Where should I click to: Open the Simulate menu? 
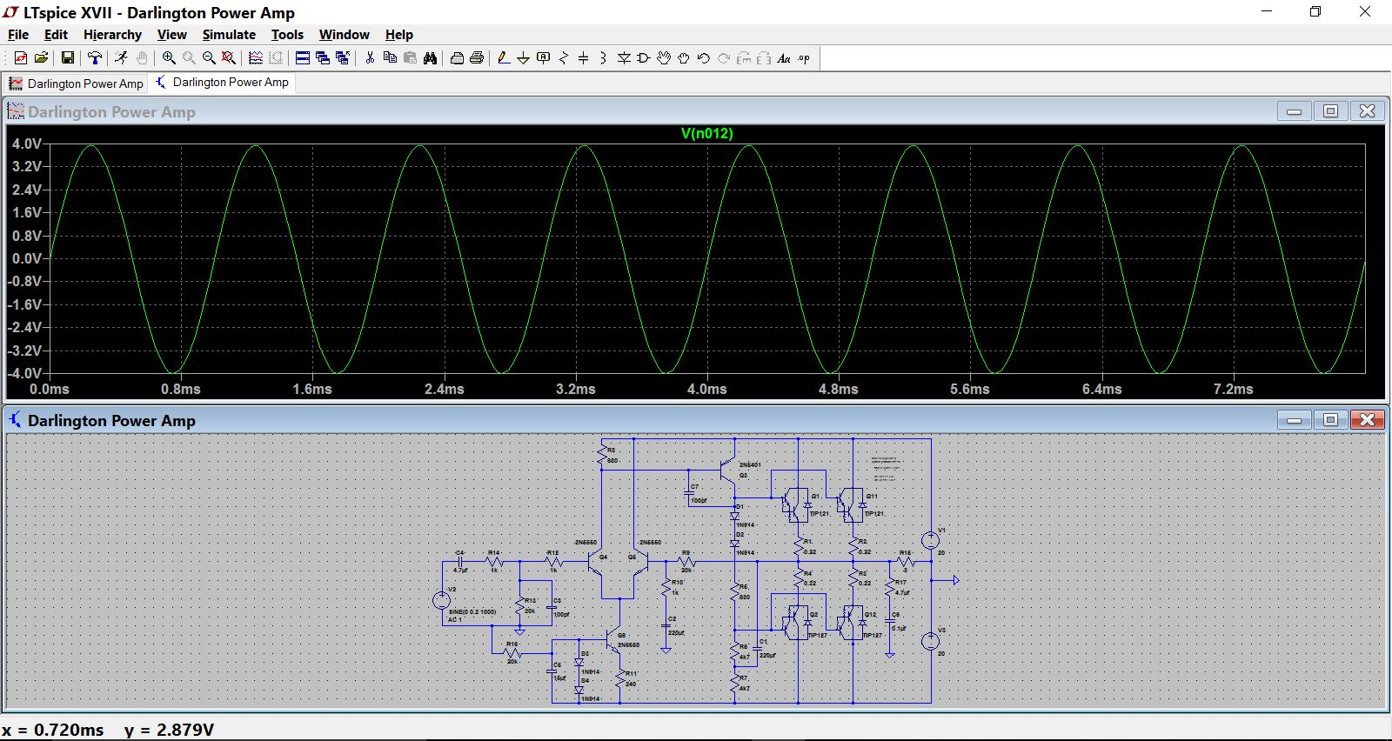229,35
